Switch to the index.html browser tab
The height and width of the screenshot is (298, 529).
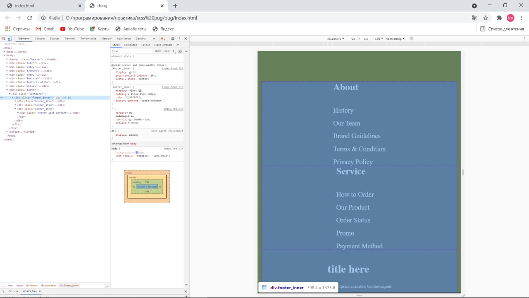pos(43,6)
